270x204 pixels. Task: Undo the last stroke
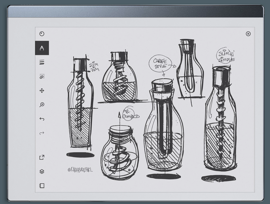coord(42,119)
